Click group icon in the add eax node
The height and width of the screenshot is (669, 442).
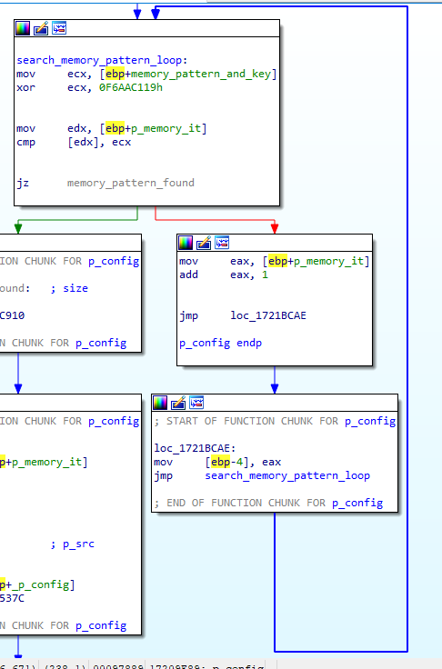click(x=222, y=243)
